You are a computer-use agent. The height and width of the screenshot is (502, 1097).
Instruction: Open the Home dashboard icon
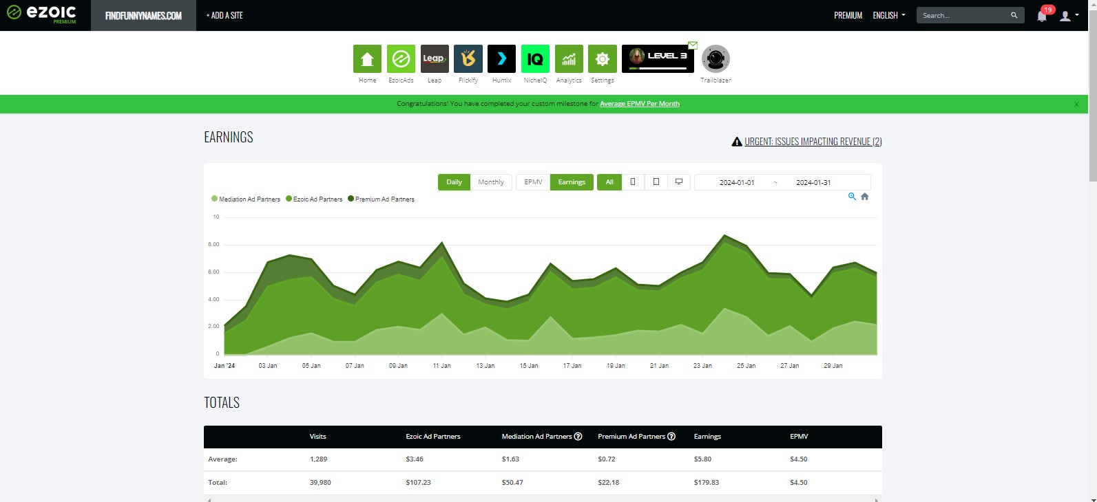coord(367,59)
